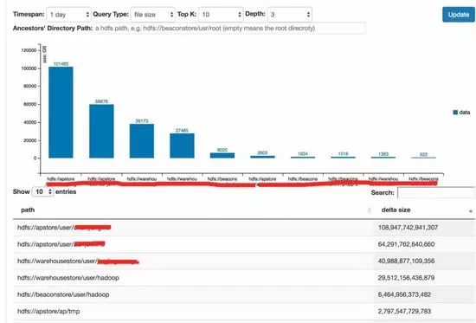Click the path column sort handle icon
This screenshot has width=476, height=323.
click(370, 210)
